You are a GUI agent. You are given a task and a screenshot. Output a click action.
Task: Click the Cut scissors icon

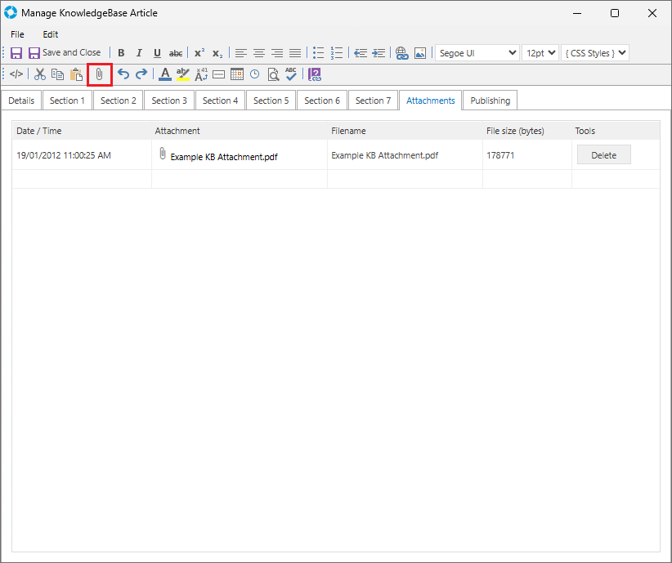click(x=39, y=74)
